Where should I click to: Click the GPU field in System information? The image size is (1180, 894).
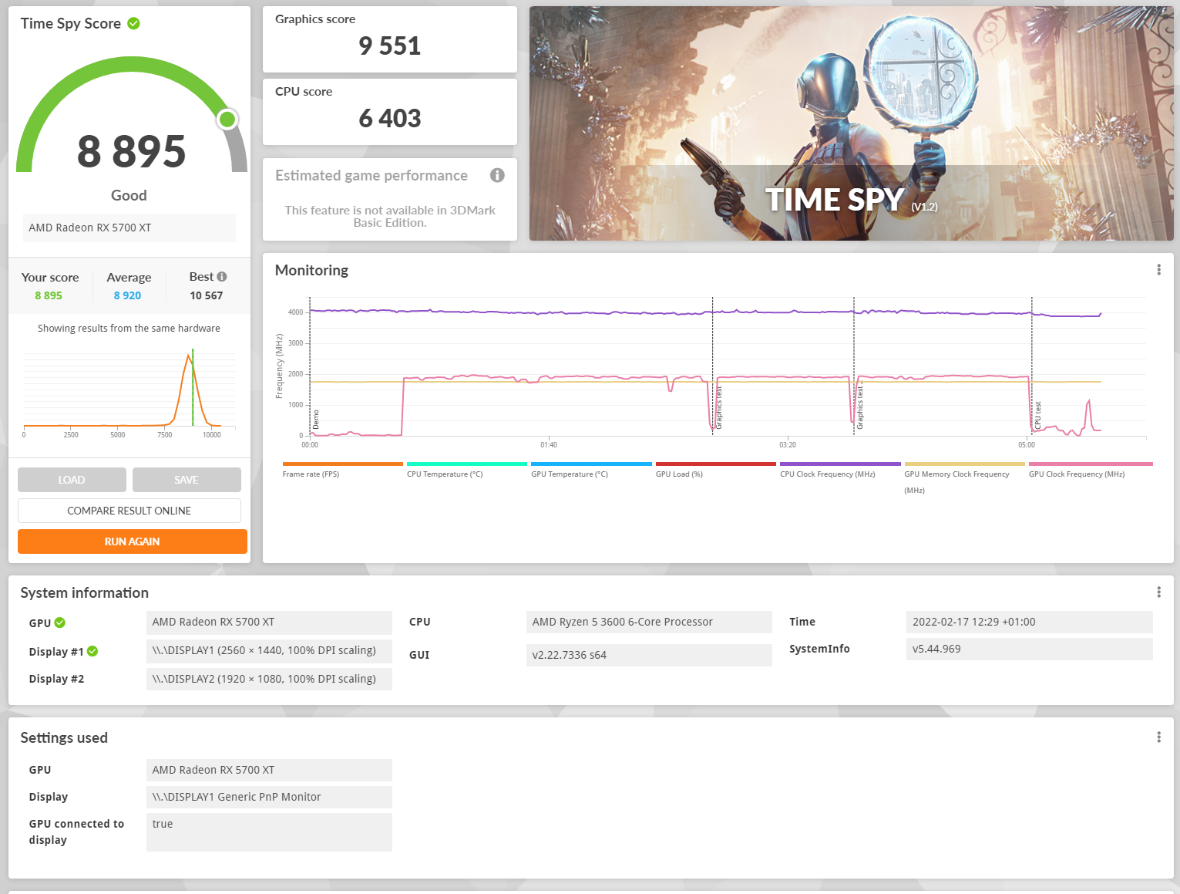(269, 622)
